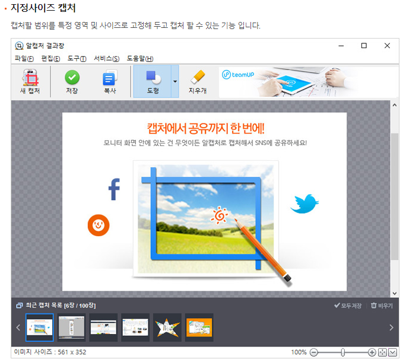Click the vertical scrollbar thumb

click(x=395, y=196)
